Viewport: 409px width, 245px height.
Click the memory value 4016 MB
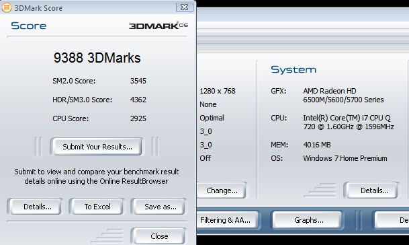pyautogui.click(x=317, y=145)
